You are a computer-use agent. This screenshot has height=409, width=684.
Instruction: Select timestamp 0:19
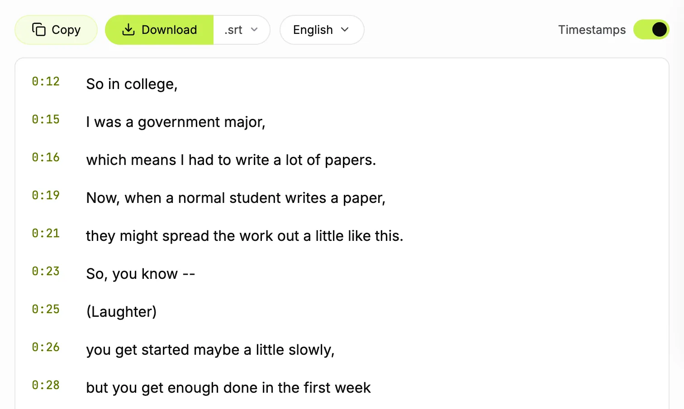pos(46,196)
